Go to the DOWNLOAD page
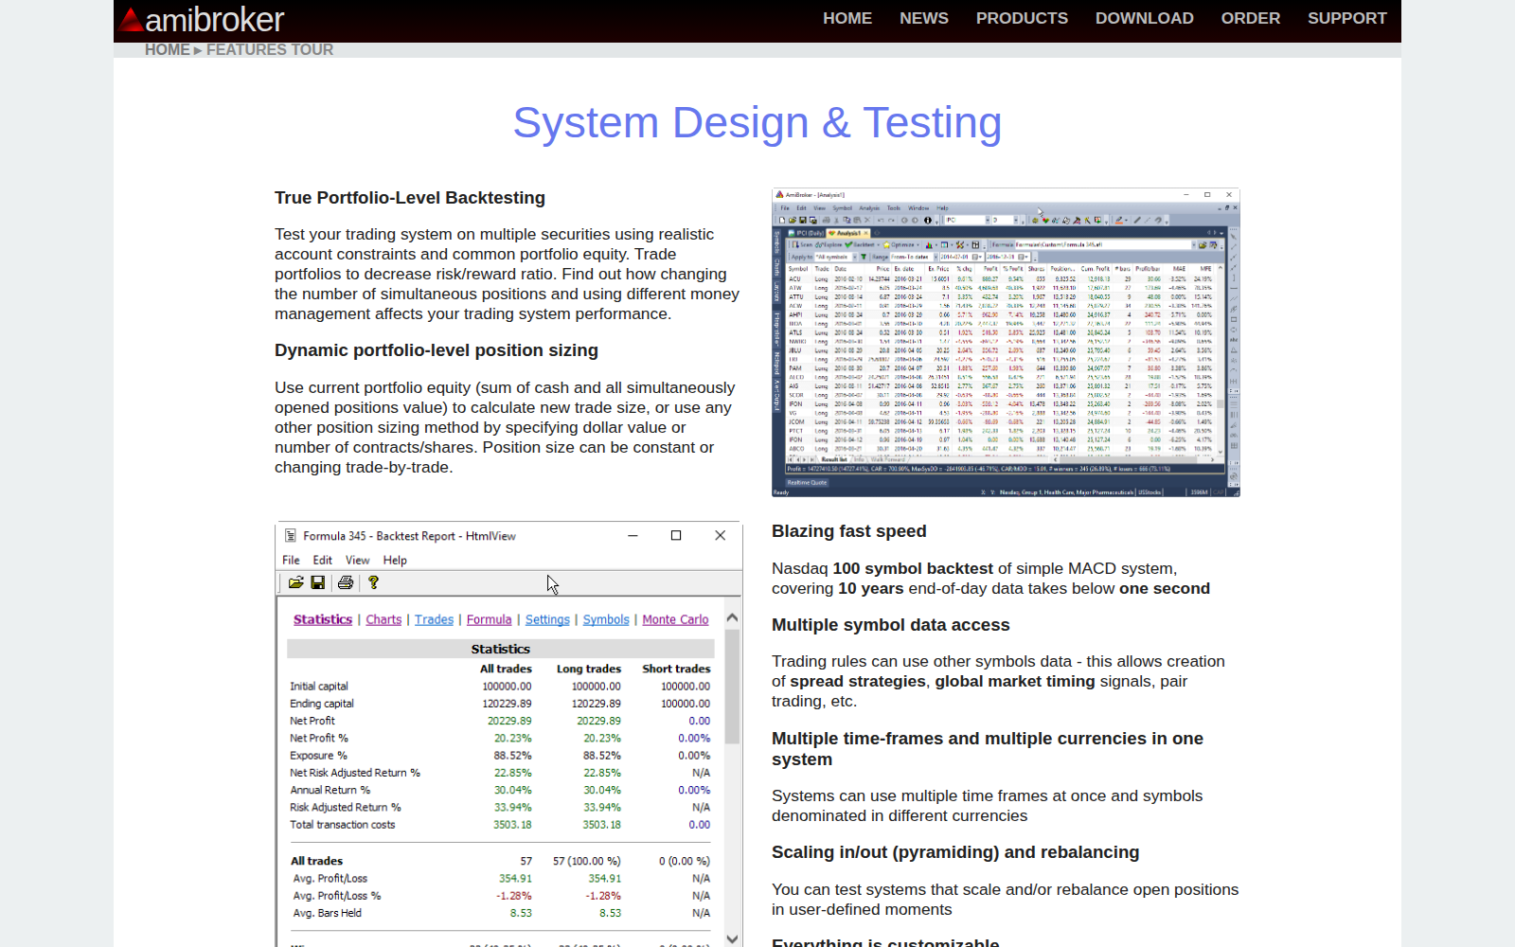Image resolution: width=1515 pixels, height=947 pixels. coord(1145,18)
